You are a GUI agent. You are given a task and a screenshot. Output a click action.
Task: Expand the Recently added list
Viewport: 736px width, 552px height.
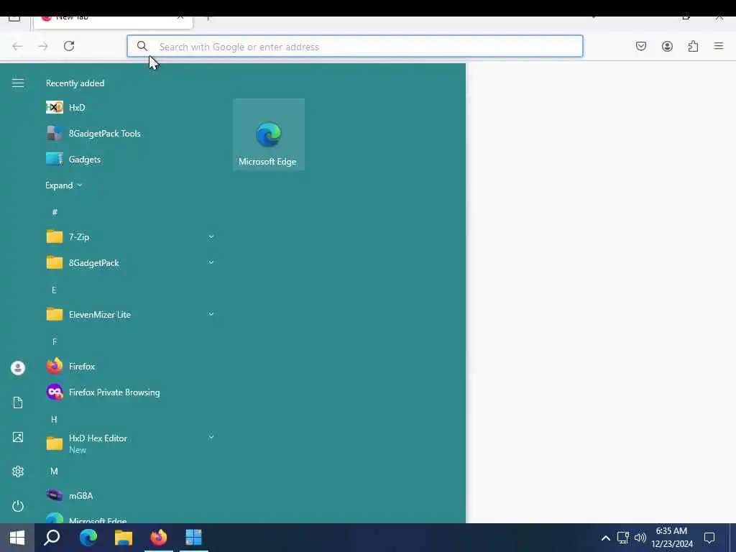64,185
